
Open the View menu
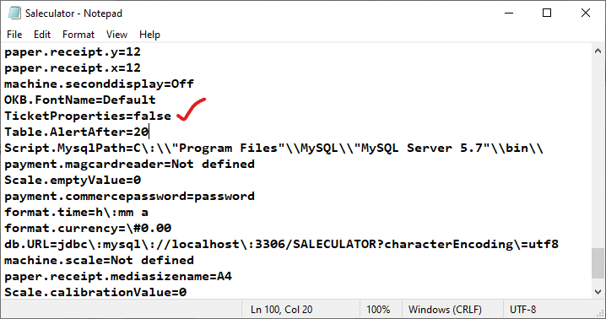(116, 35)
